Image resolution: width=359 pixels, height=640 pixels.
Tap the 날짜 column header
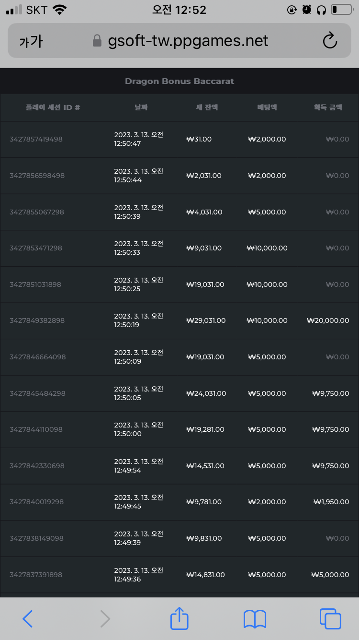click(141, 107)
